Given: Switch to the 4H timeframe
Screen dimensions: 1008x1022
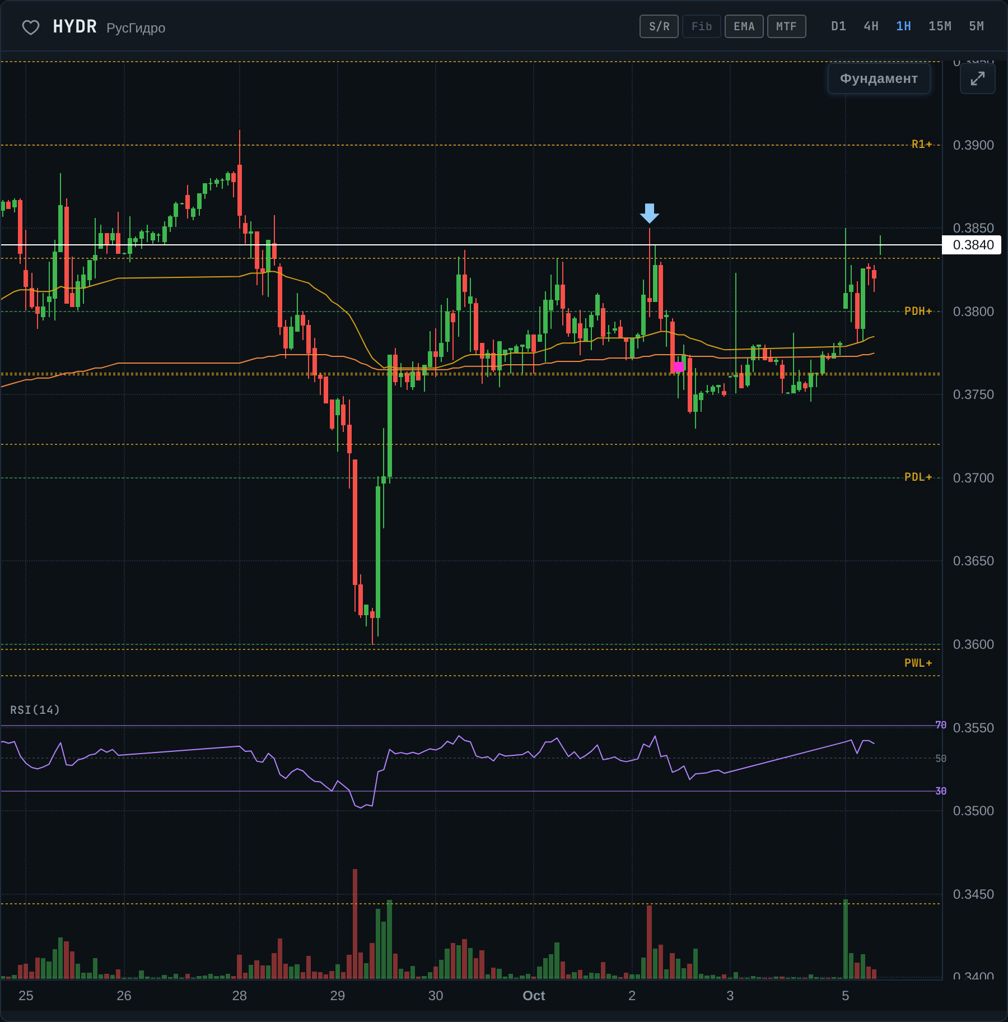Looking at the screenshot, I should [x=871, y=26].
